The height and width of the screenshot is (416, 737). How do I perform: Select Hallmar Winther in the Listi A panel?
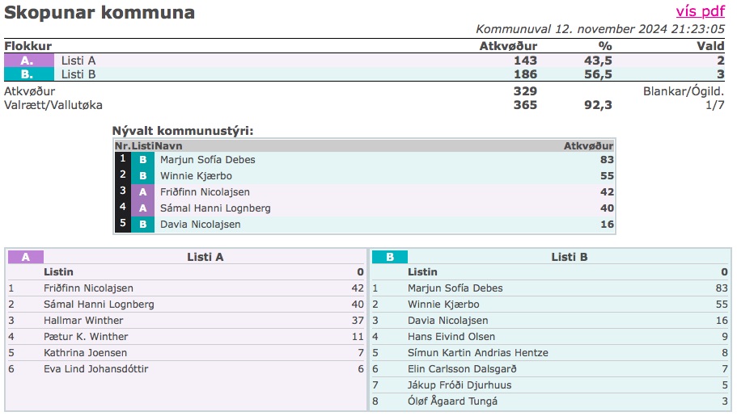pyautogui.click(x=83, y=321)
